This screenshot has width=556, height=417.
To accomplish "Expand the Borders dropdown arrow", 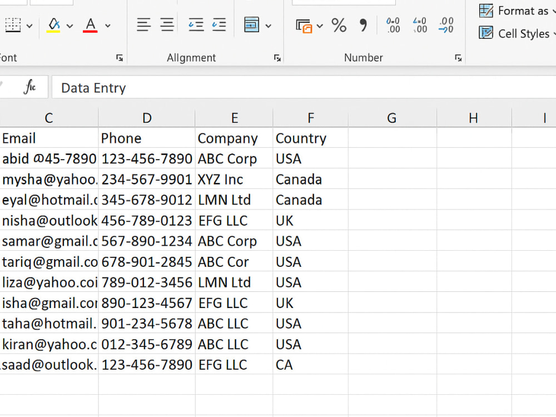I will (30, 26).
